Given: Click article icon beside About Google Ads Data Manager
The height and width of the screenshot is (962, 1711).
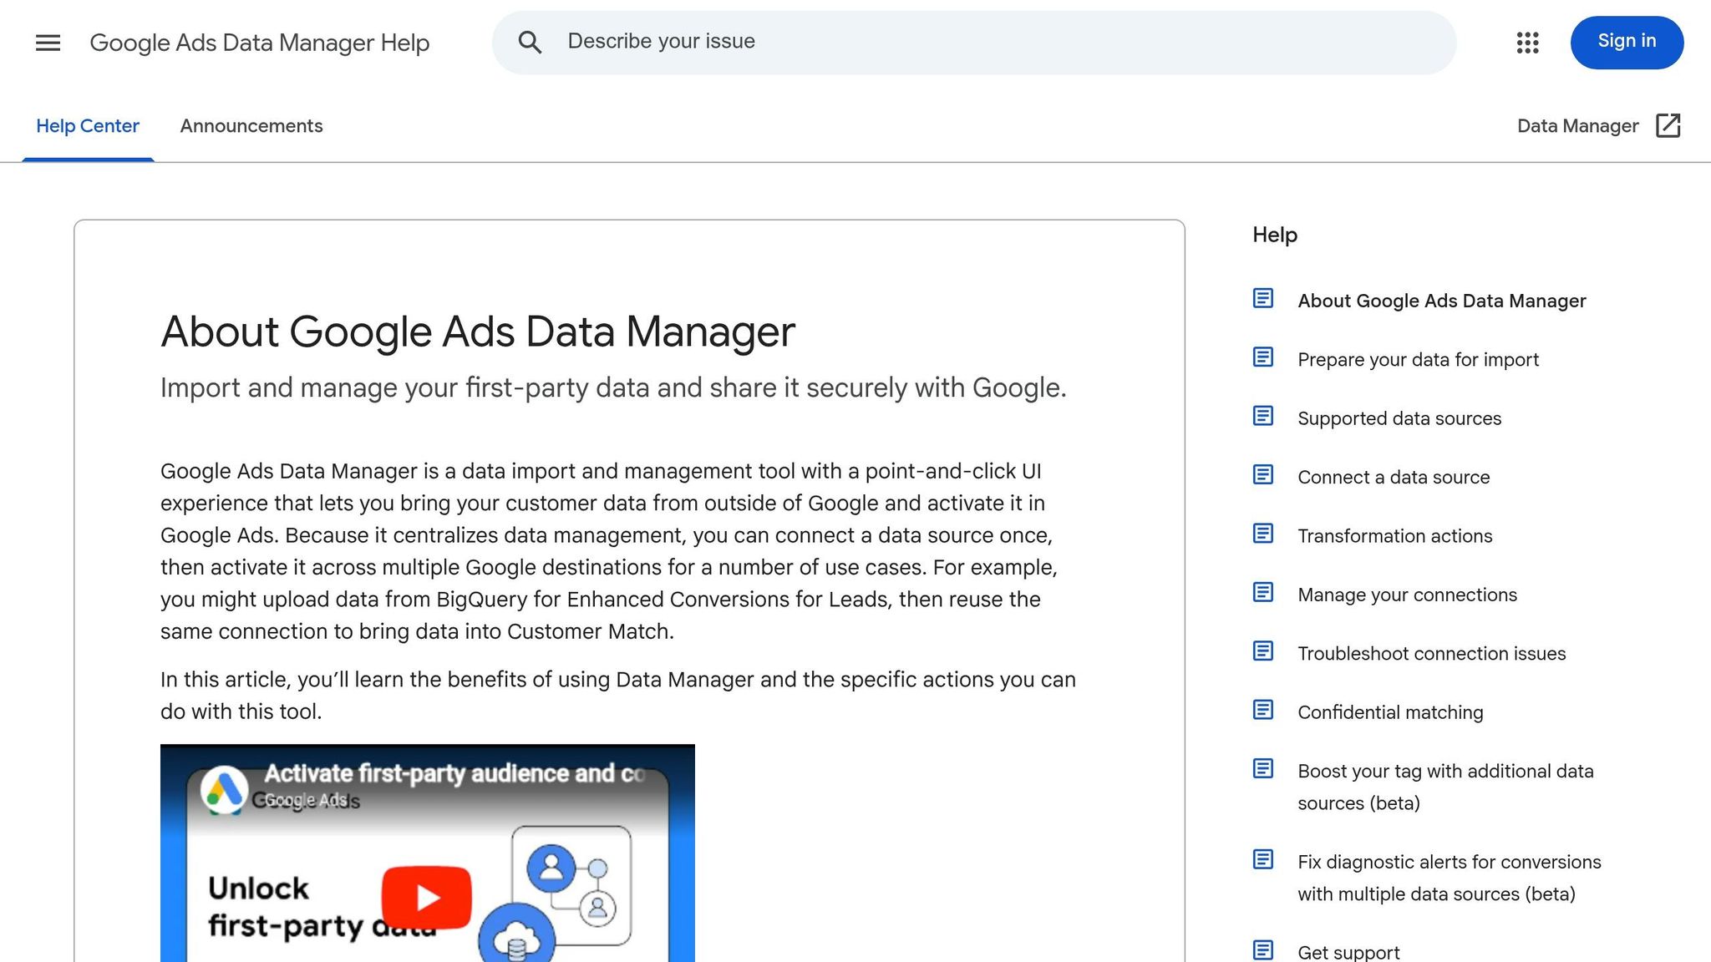Looking at the screenshot, I should click(x=1263, y=298).
